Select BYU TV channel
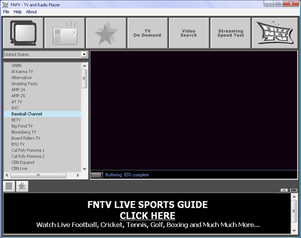 click(x=43, y=144)
